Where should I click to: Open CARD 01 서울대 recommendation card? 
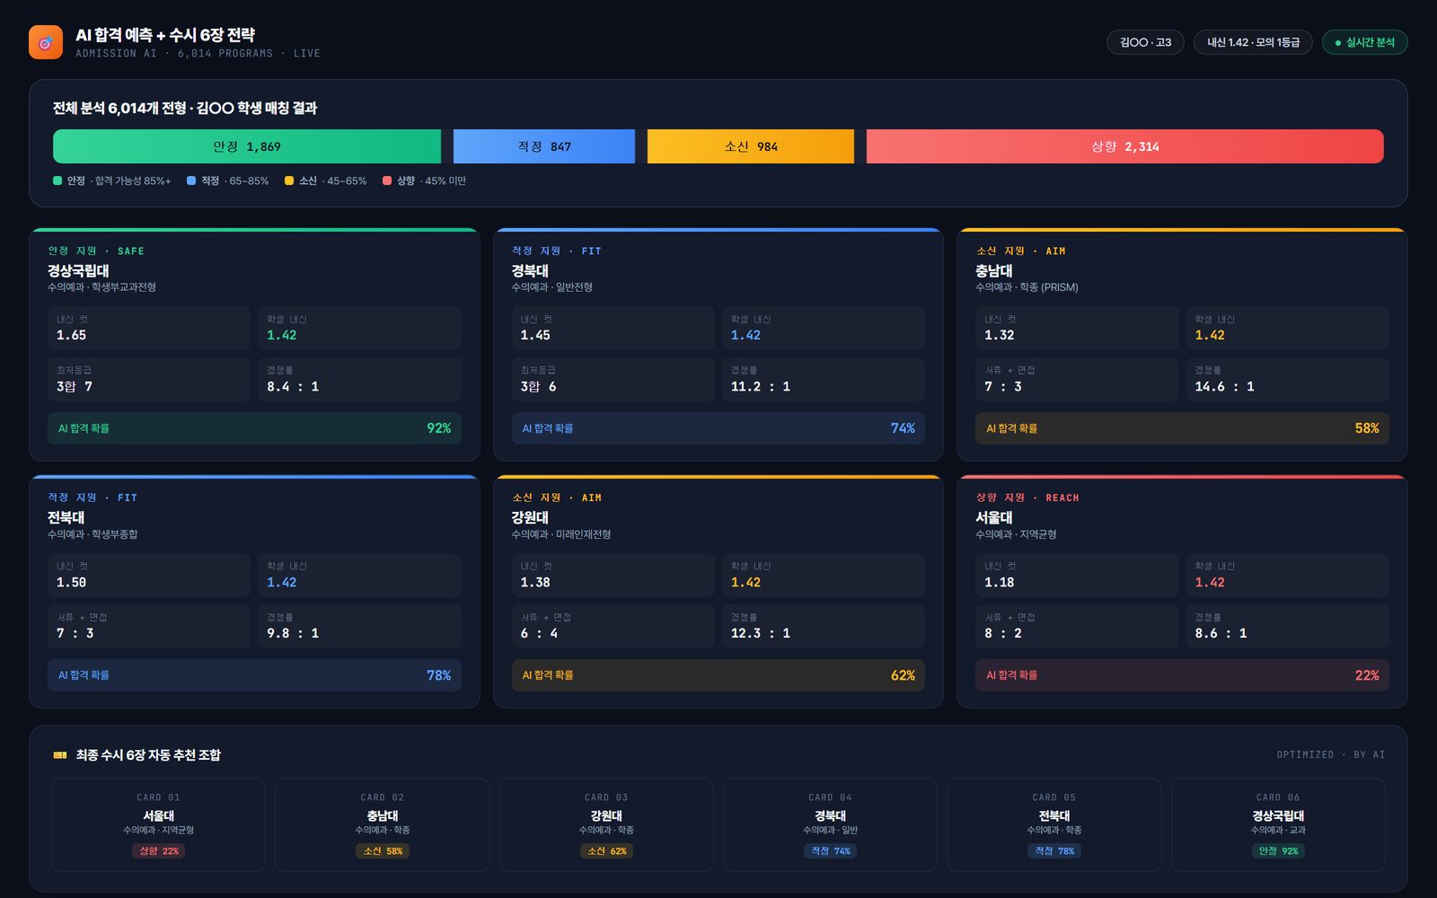158,824
